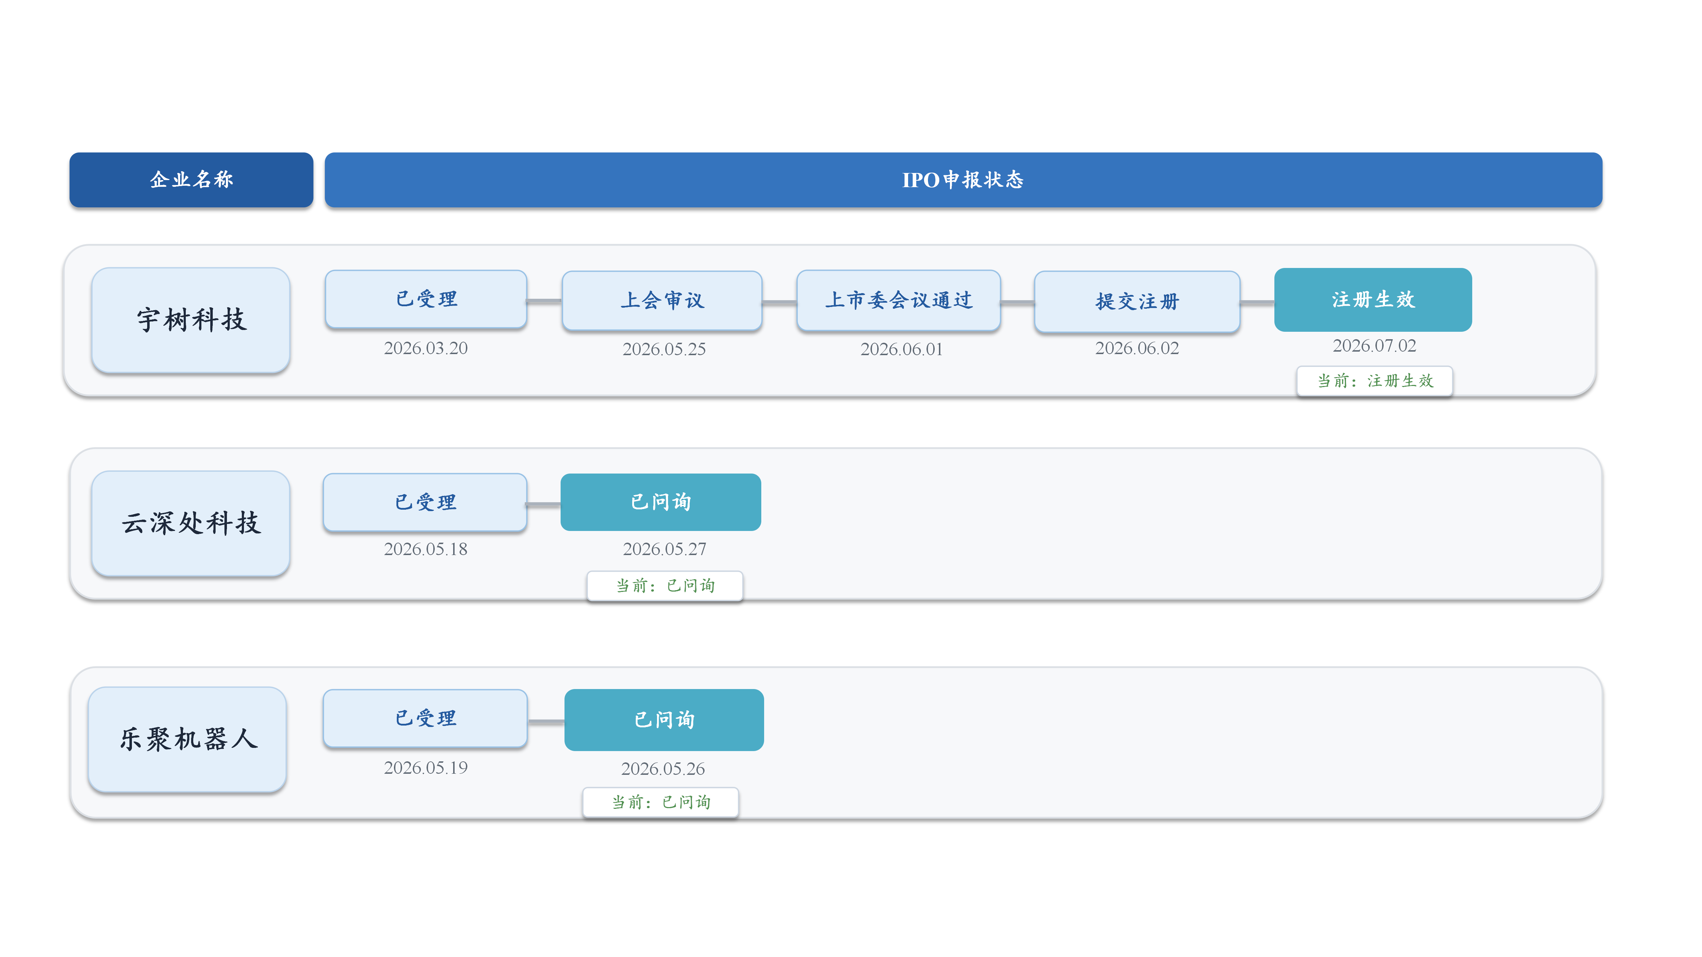Click 已问询 step in 乐聚机器人 row
1702x957 pixels.
click(x=664, y=720)
